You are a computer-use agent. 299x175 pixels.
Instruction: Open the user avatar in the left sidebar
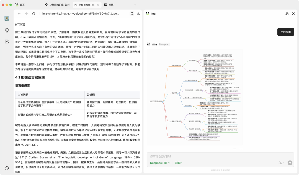pyautogui.click(x=7, y=18)
